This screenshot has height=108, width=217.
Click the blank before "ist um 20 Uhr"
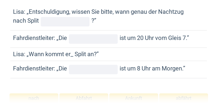(93, 39)
